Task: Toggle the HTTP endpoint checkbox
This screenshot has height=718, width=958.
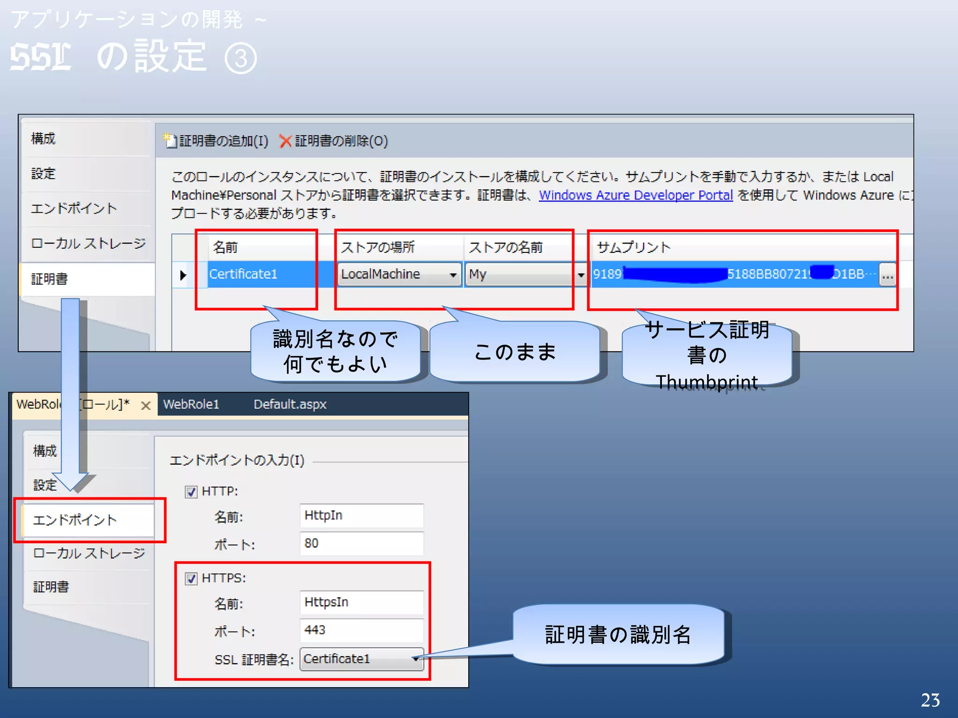Action: coord(191,492)
